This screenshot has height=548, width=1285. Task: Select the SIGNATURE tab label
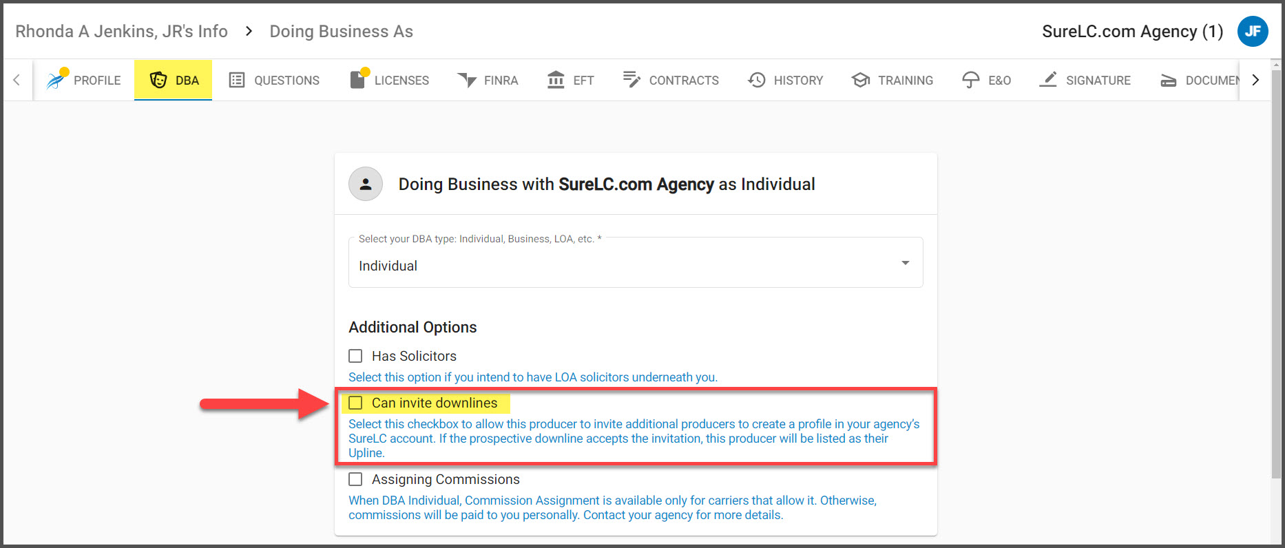tap(1098, 81)
